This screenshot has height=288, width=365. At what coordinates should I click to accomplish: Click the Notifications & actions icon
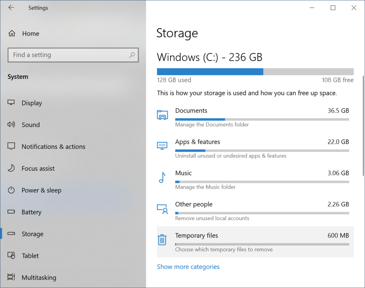click(x=11, y=146)
